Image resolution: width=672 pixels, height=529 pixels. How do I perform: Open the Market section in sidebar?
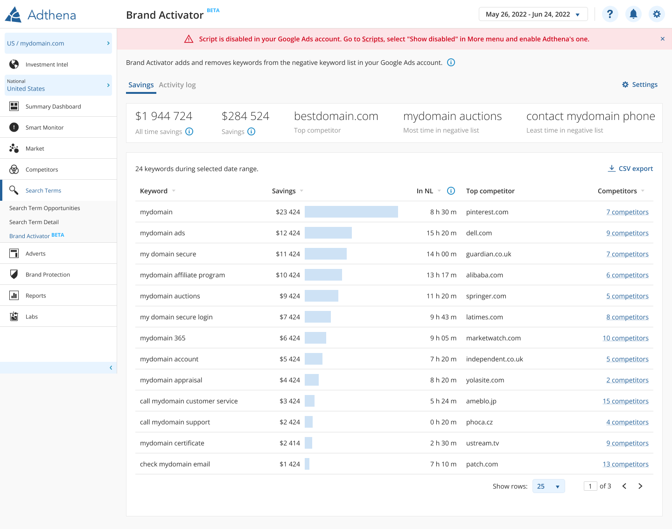point(35,148)
